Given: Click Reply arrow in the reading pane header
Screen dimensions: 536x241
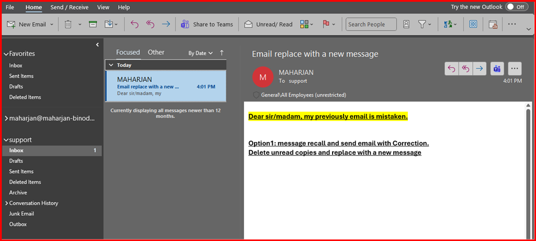Looking at the screenshot, I should pyautogui.click(x=451, y=69).
